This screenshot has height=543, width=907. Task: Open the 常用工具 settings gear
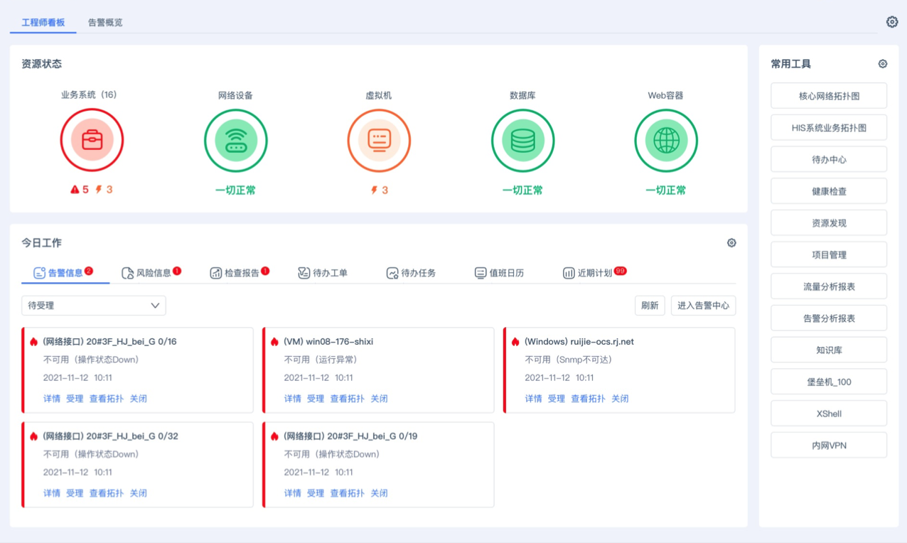(x=882, y=63)
